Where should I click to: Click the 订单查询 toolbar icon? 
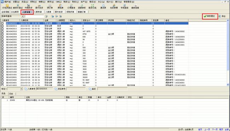[x=71, y=6]
